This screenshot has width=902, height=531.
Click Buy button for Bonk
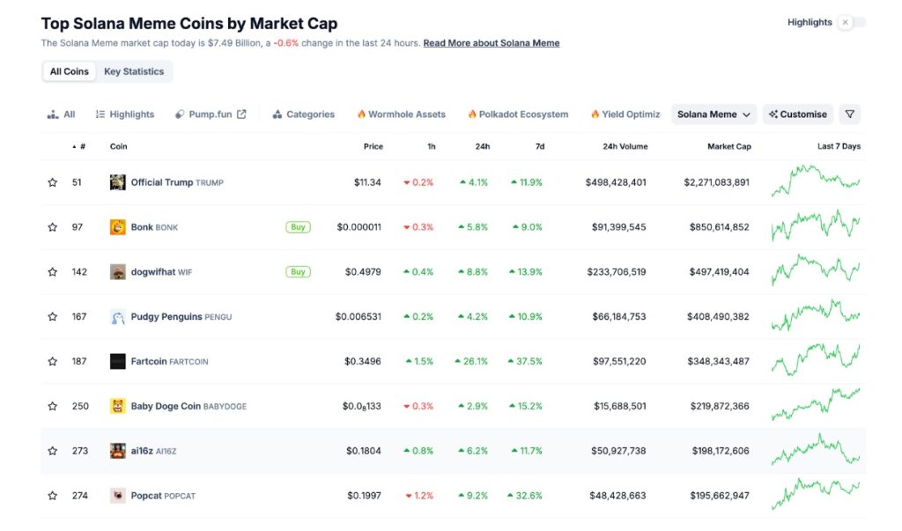pos(298,227)
